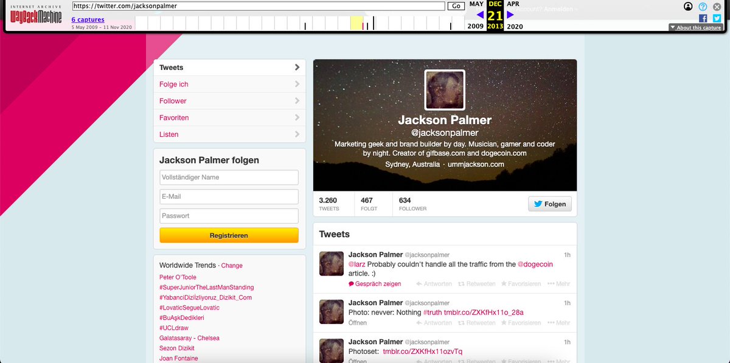The width and height of the screenshot is (730, 363).
Task: Share capture via Twitter icon in toolbar
Action: pyautogui.click(x=717, y=19)
